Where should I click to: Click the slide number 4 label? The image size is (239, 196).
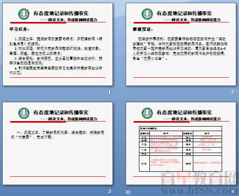point(233,191)
